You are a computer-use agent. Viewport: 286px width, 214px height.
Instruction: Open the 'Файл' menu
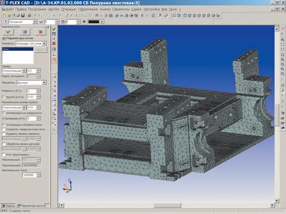tap(9, 9)
